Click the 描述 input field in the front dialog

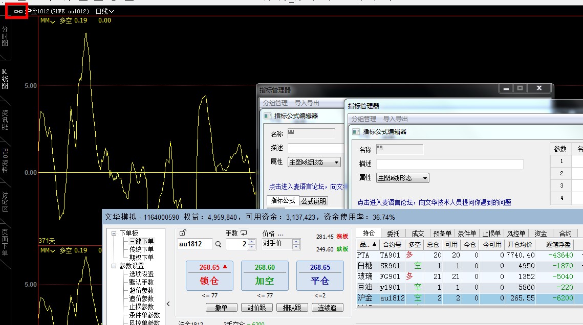pos(449,164)
